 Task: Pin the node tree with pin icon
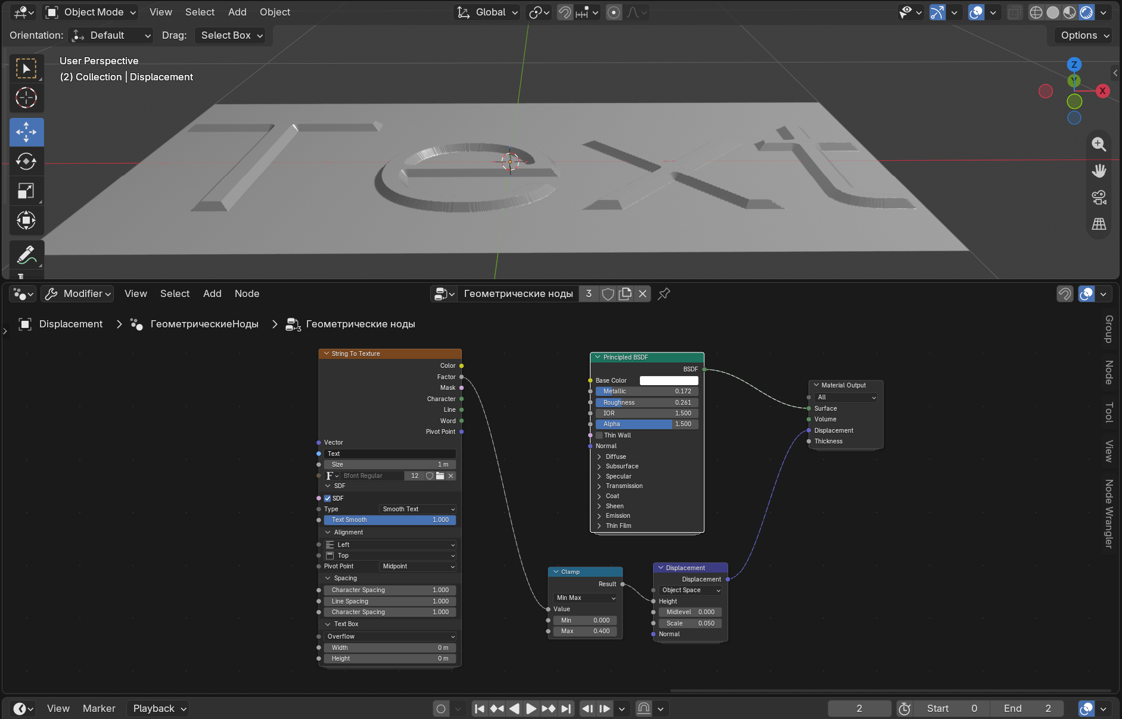pyautogui.click(x=664, y=293)
